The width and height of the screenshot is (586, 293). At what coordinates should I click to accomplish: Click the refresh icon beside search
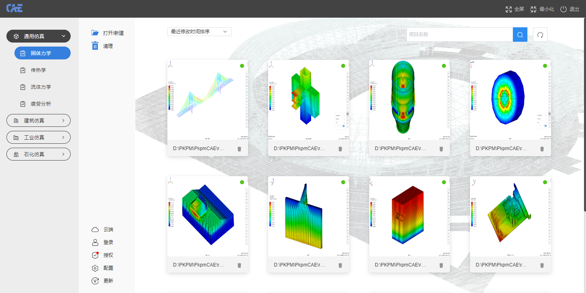click(540, 35)
